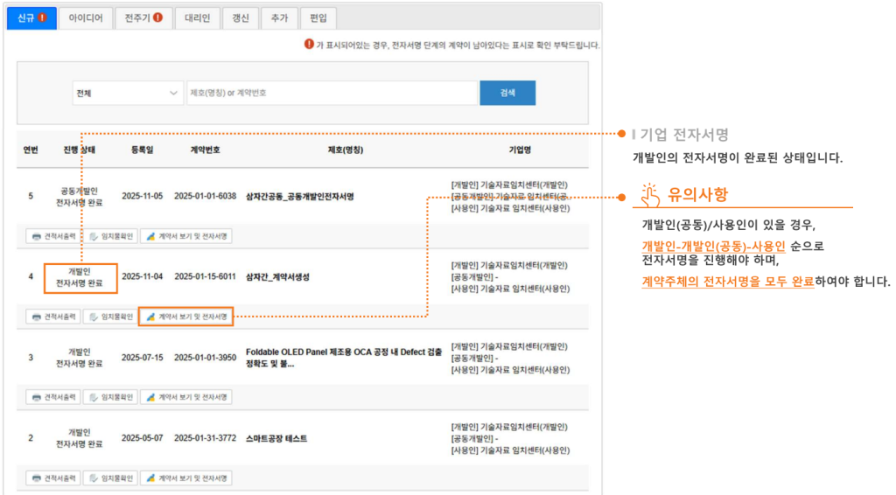
Task: Open 계약서 보기 및 전자서명 for 스마트공장 테스트
Action: (x=186, y=478)
